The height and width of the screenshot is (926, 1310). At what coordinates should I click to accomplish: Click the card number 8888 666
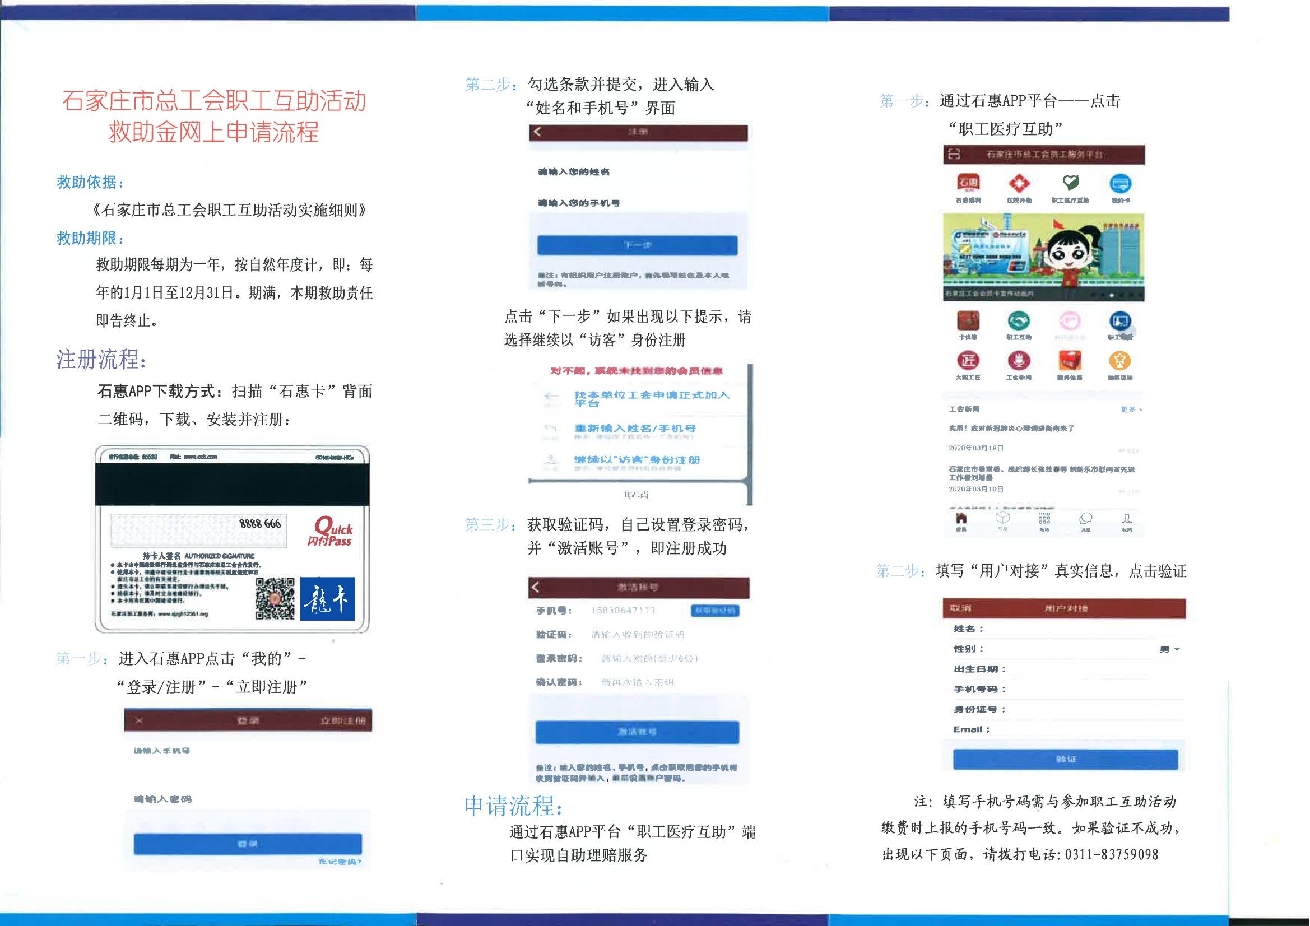[x=260, y=524]
